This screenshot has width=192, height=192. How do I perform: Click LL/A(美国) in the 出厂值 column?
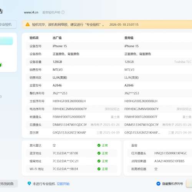click(x=60, y=78)
